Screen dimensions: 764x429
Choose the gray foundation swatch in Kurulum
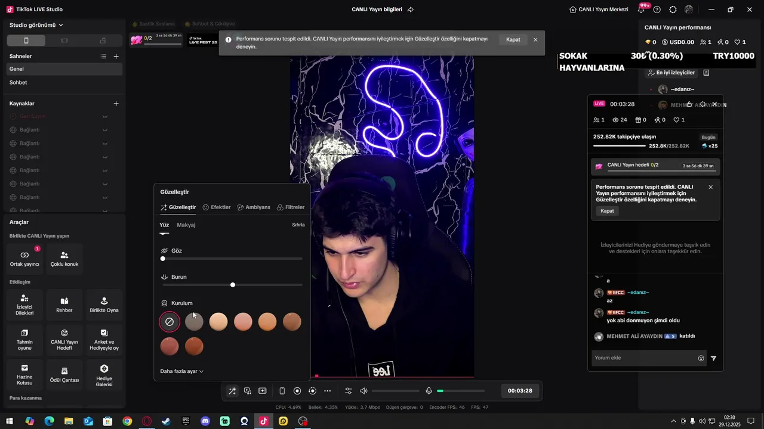194,322
